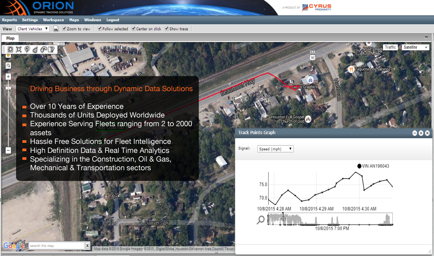Click the magnifier icon in Track Points Graph
This screenshot has height=256, width=434.
(261, 220)
